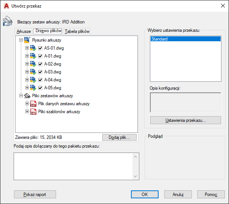Screen dimensions: 229x204
Task: Uncheck the A-04.dwg checkbox
Action: click(x=40, y=80)
